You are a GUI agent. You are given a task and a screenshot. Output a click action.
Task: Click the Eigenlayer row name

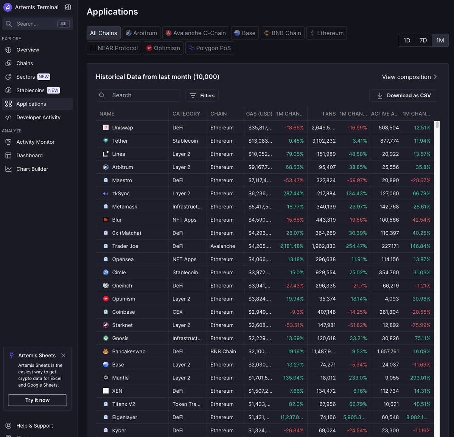(124, 417)
